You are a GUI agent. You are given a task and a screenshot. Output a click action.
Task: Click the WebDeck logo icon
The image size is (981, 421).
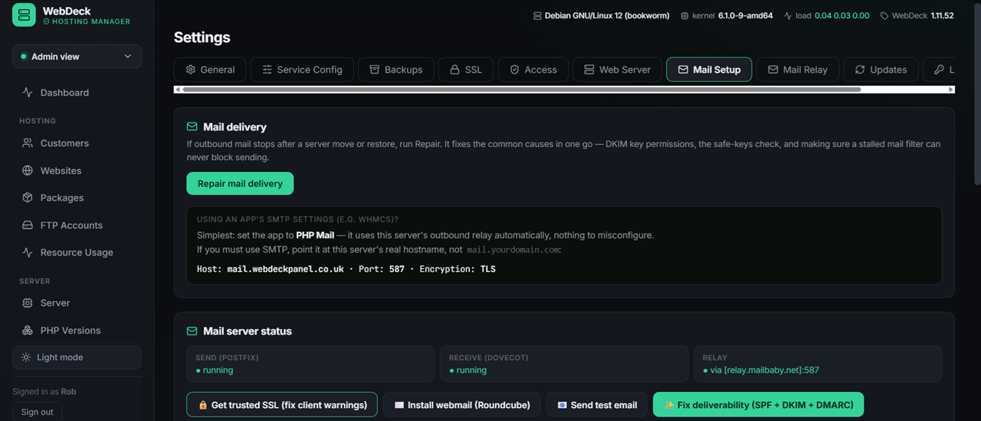24,15
